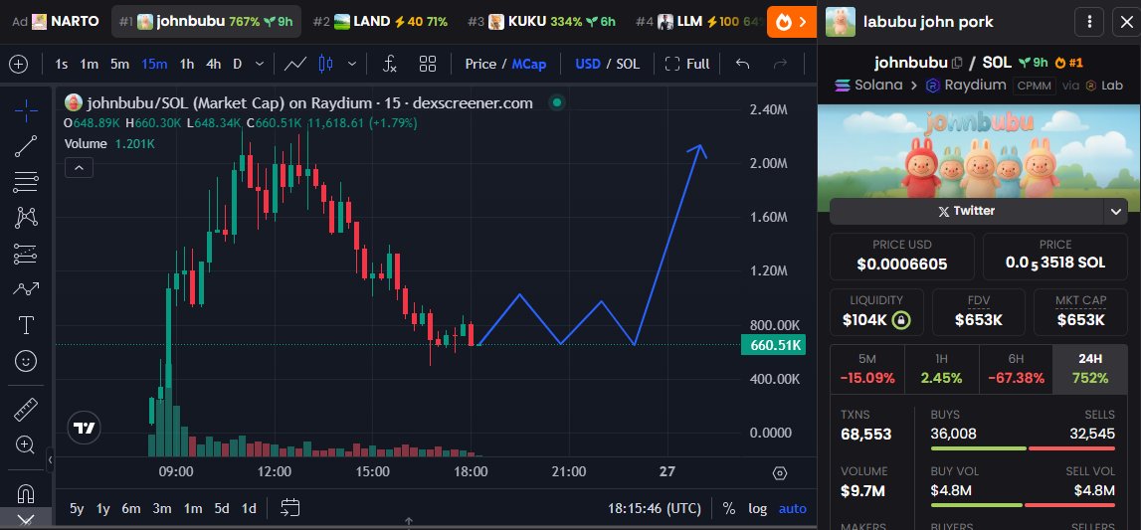
Task: Switch to line chart style
Action: click(295, 64)
